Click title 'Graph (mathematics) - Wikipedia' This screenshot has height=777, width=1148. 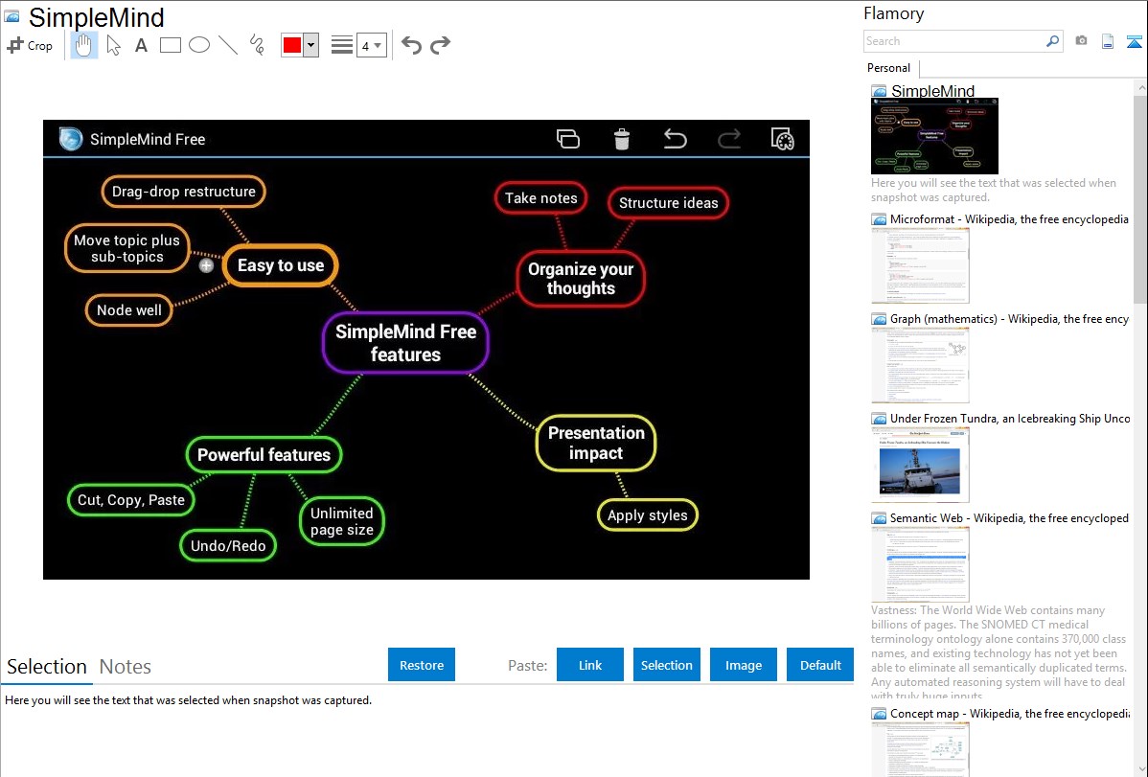pyautogui.click(x=1009, y=319)
